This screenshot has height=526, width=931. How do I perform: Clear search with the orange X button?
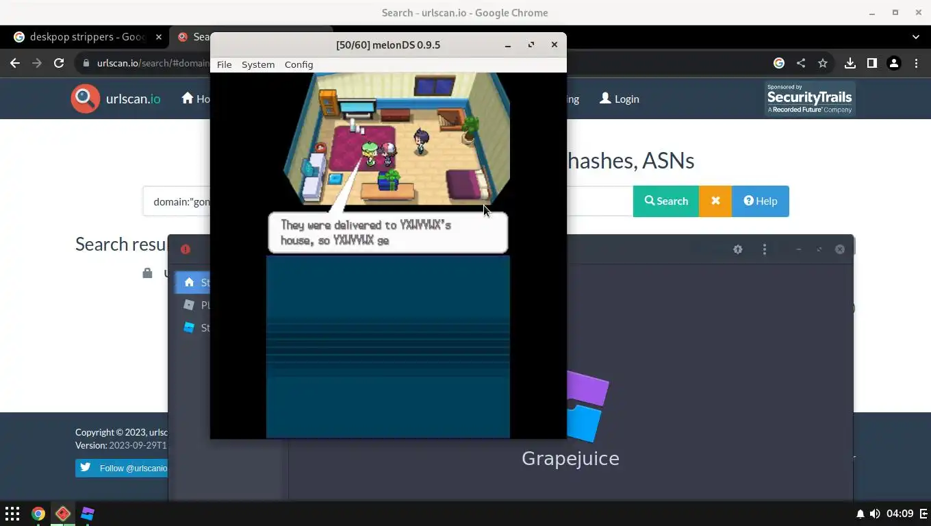point(715,201)
